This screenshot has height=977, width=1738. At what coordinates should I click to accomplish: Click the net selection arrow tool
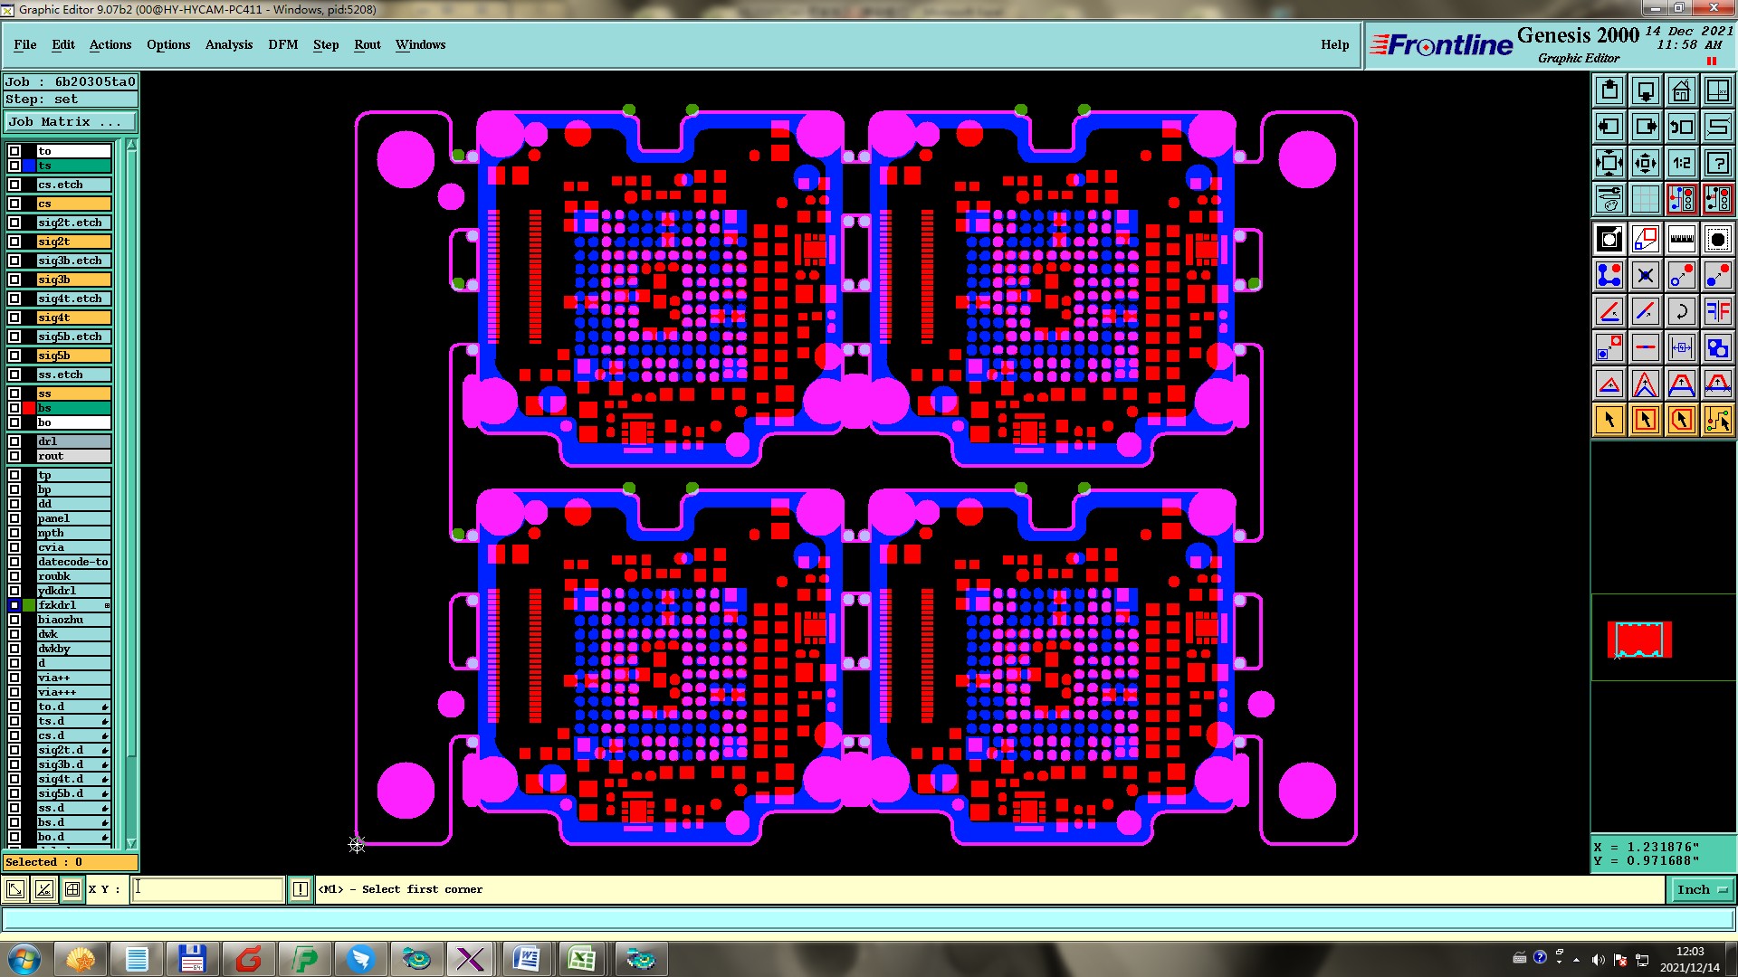coord(1717,420)
